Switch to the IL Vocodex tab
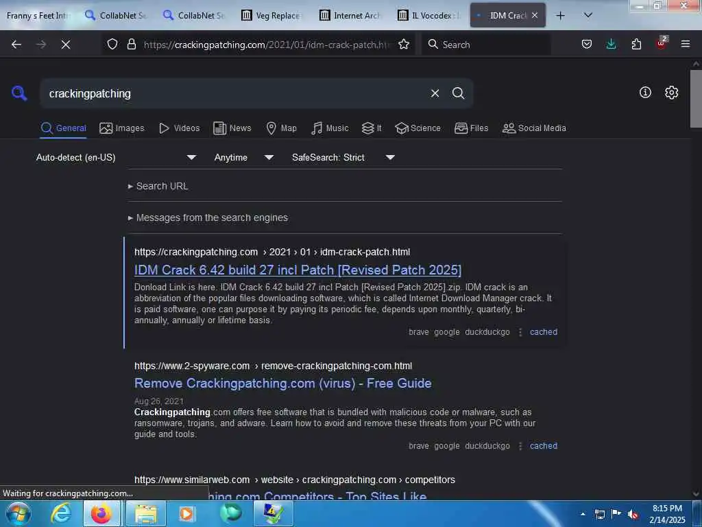 coord(429,16)
